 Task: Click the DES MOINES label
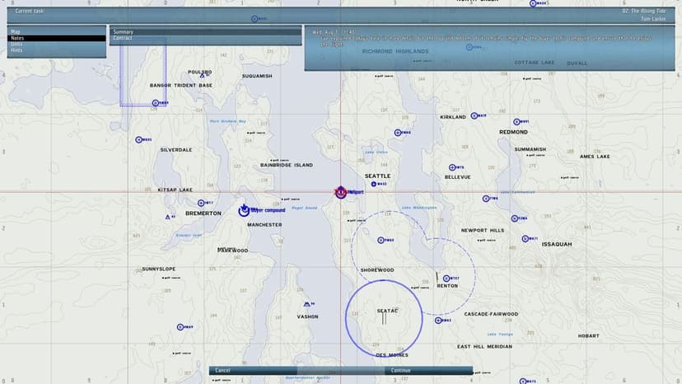392,355
